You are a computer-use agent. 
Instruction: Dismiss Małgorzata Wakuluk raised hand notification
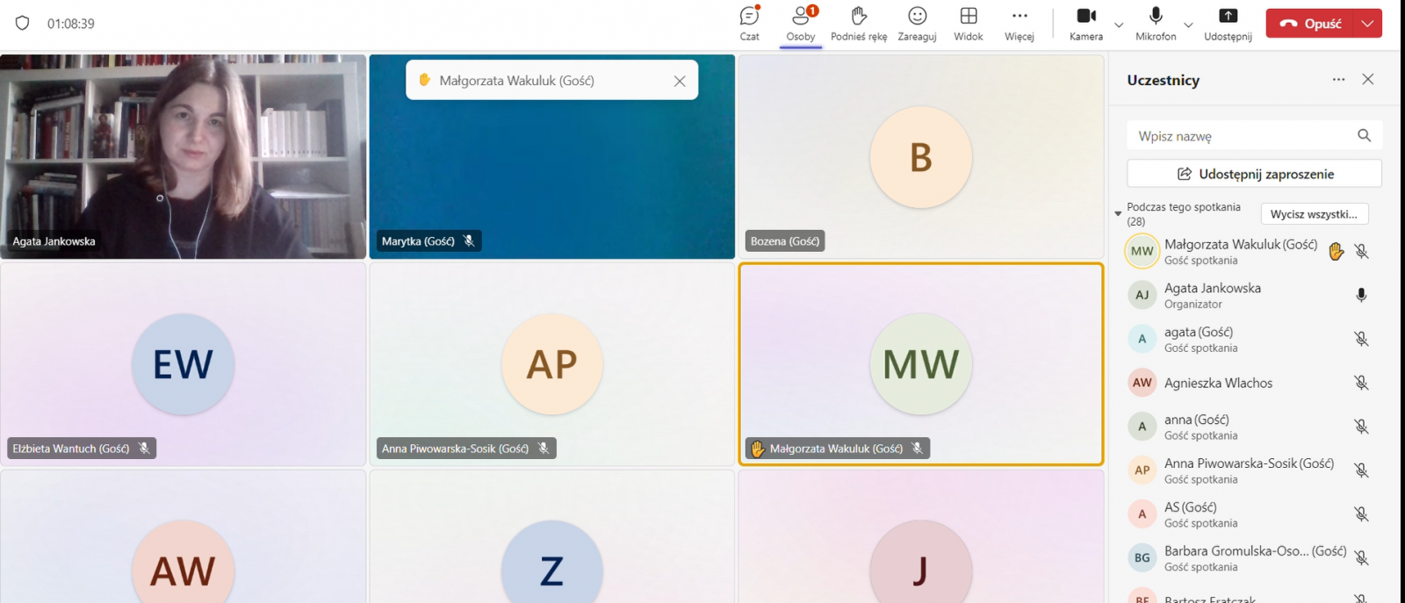pos(679,81)
